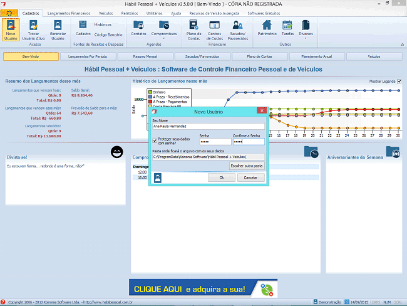Click the CLIQUE AQUI purchase banner

[203, 288]
